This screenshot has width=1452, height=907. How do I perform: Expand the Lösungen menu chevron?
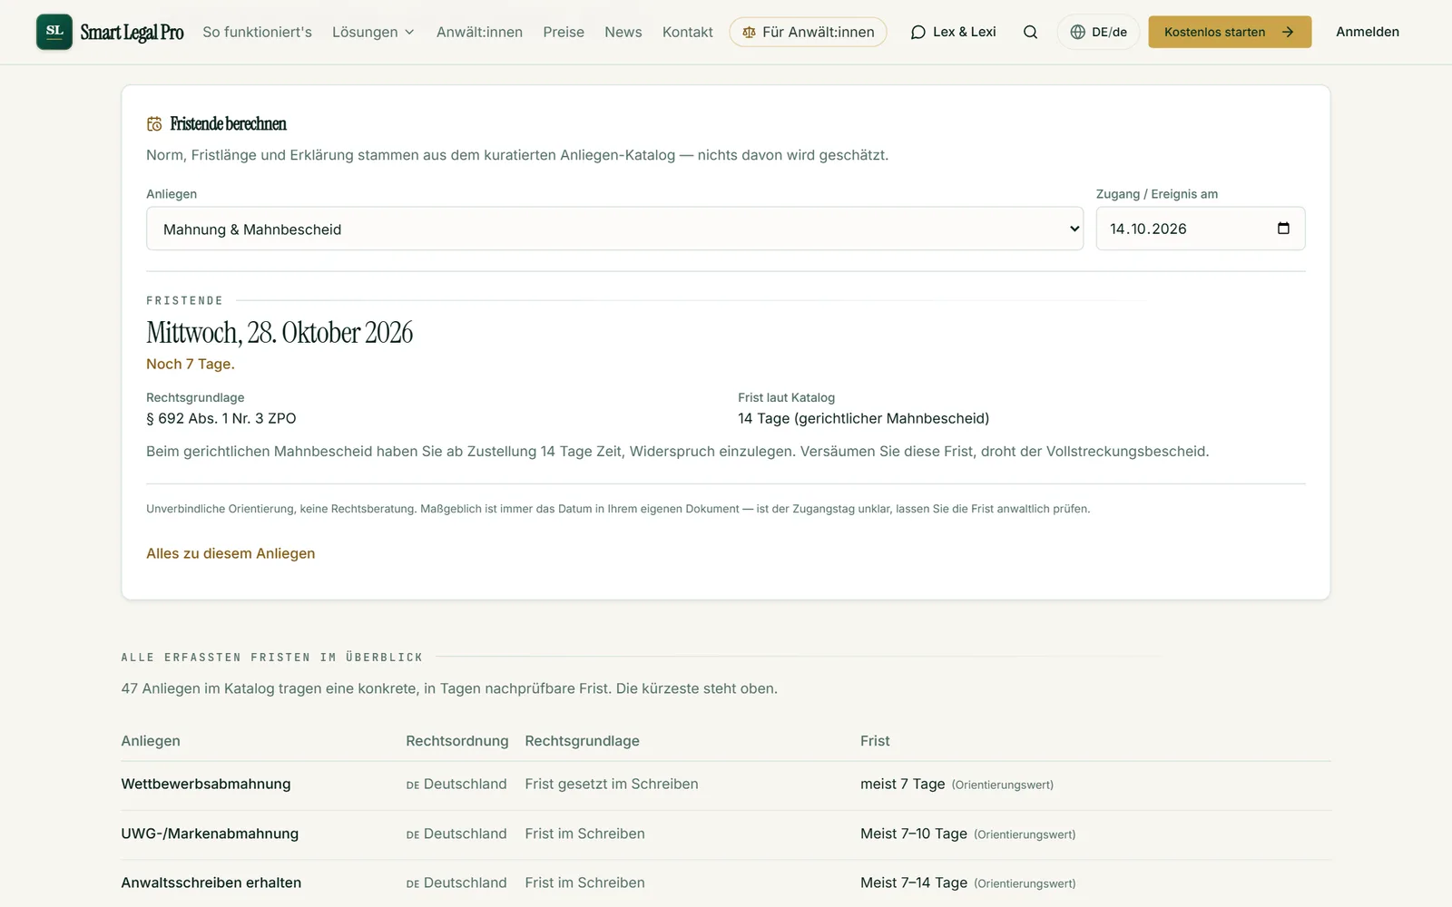coord(409,32)
